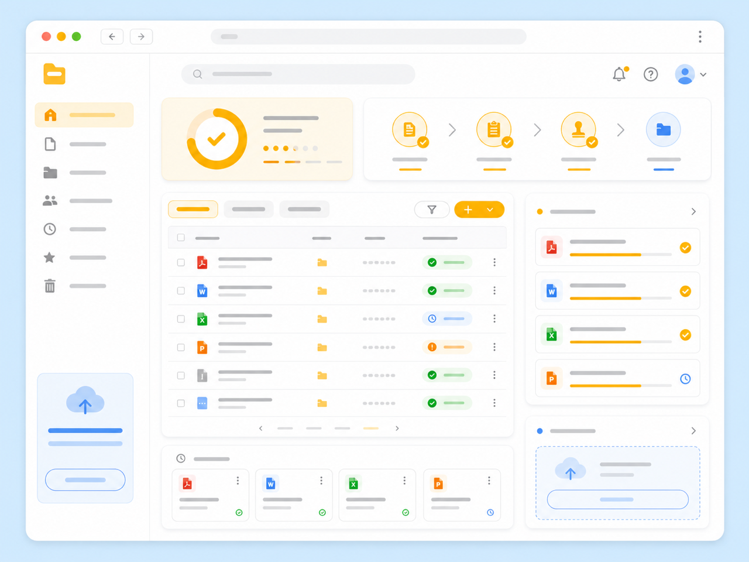
Task: Open the shared people icon in sidebar
Action: click(x=50, y=201)
